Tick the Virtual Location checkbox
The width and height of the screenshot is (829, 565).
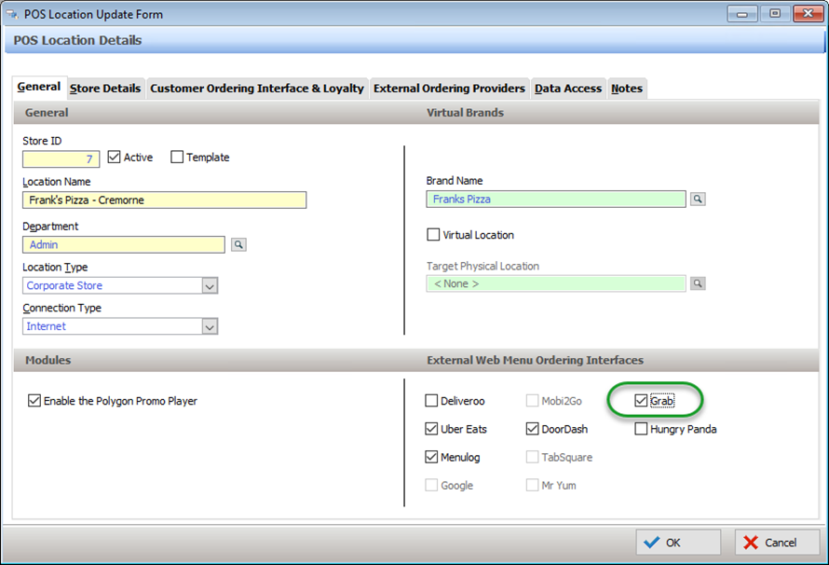coord(432,235)
